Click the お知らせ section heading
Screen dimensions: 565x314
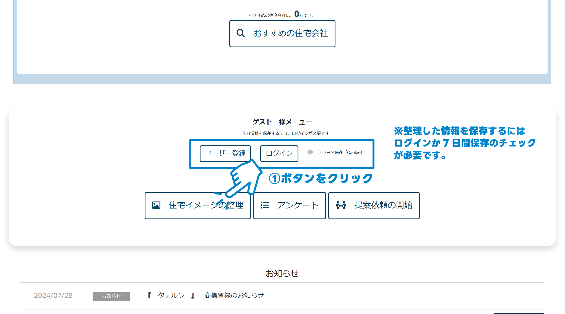coord(282,273)
